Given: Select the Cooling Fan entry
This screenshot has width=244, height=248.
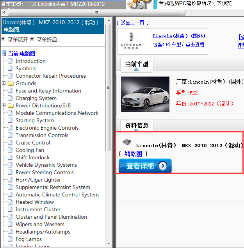Looking at the screenshot, I should pyautogui.click(x=30, y=150).
